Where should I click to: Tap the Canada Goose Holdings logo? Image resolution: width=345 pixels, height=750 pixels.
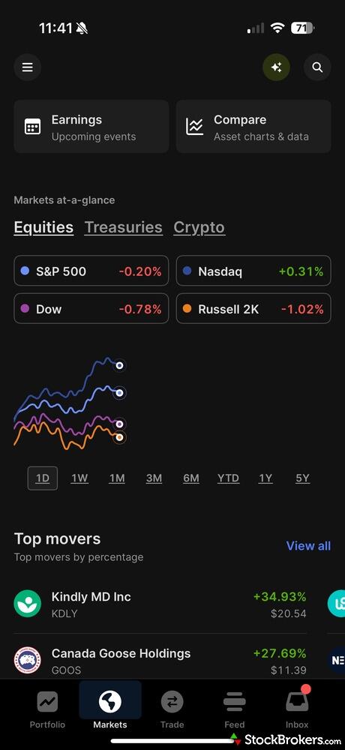pyautogui.click(x=27, y=661)
